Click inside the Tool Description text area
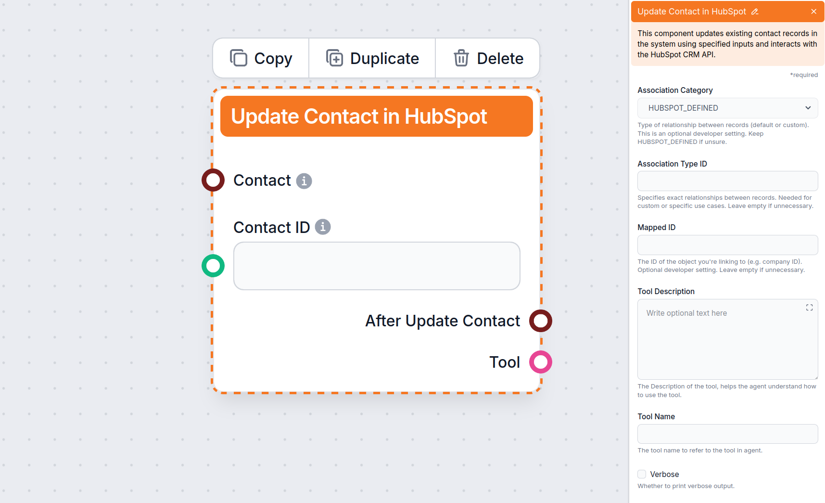The width and height of the screenshot is (825, 503). coord(722,339)
